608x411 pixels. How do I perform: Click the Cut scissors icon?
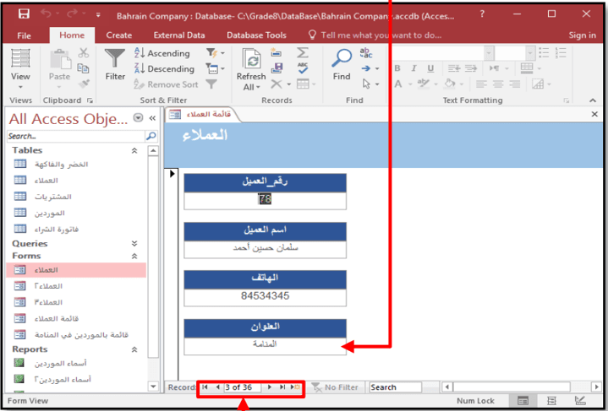tap(84, 52)
